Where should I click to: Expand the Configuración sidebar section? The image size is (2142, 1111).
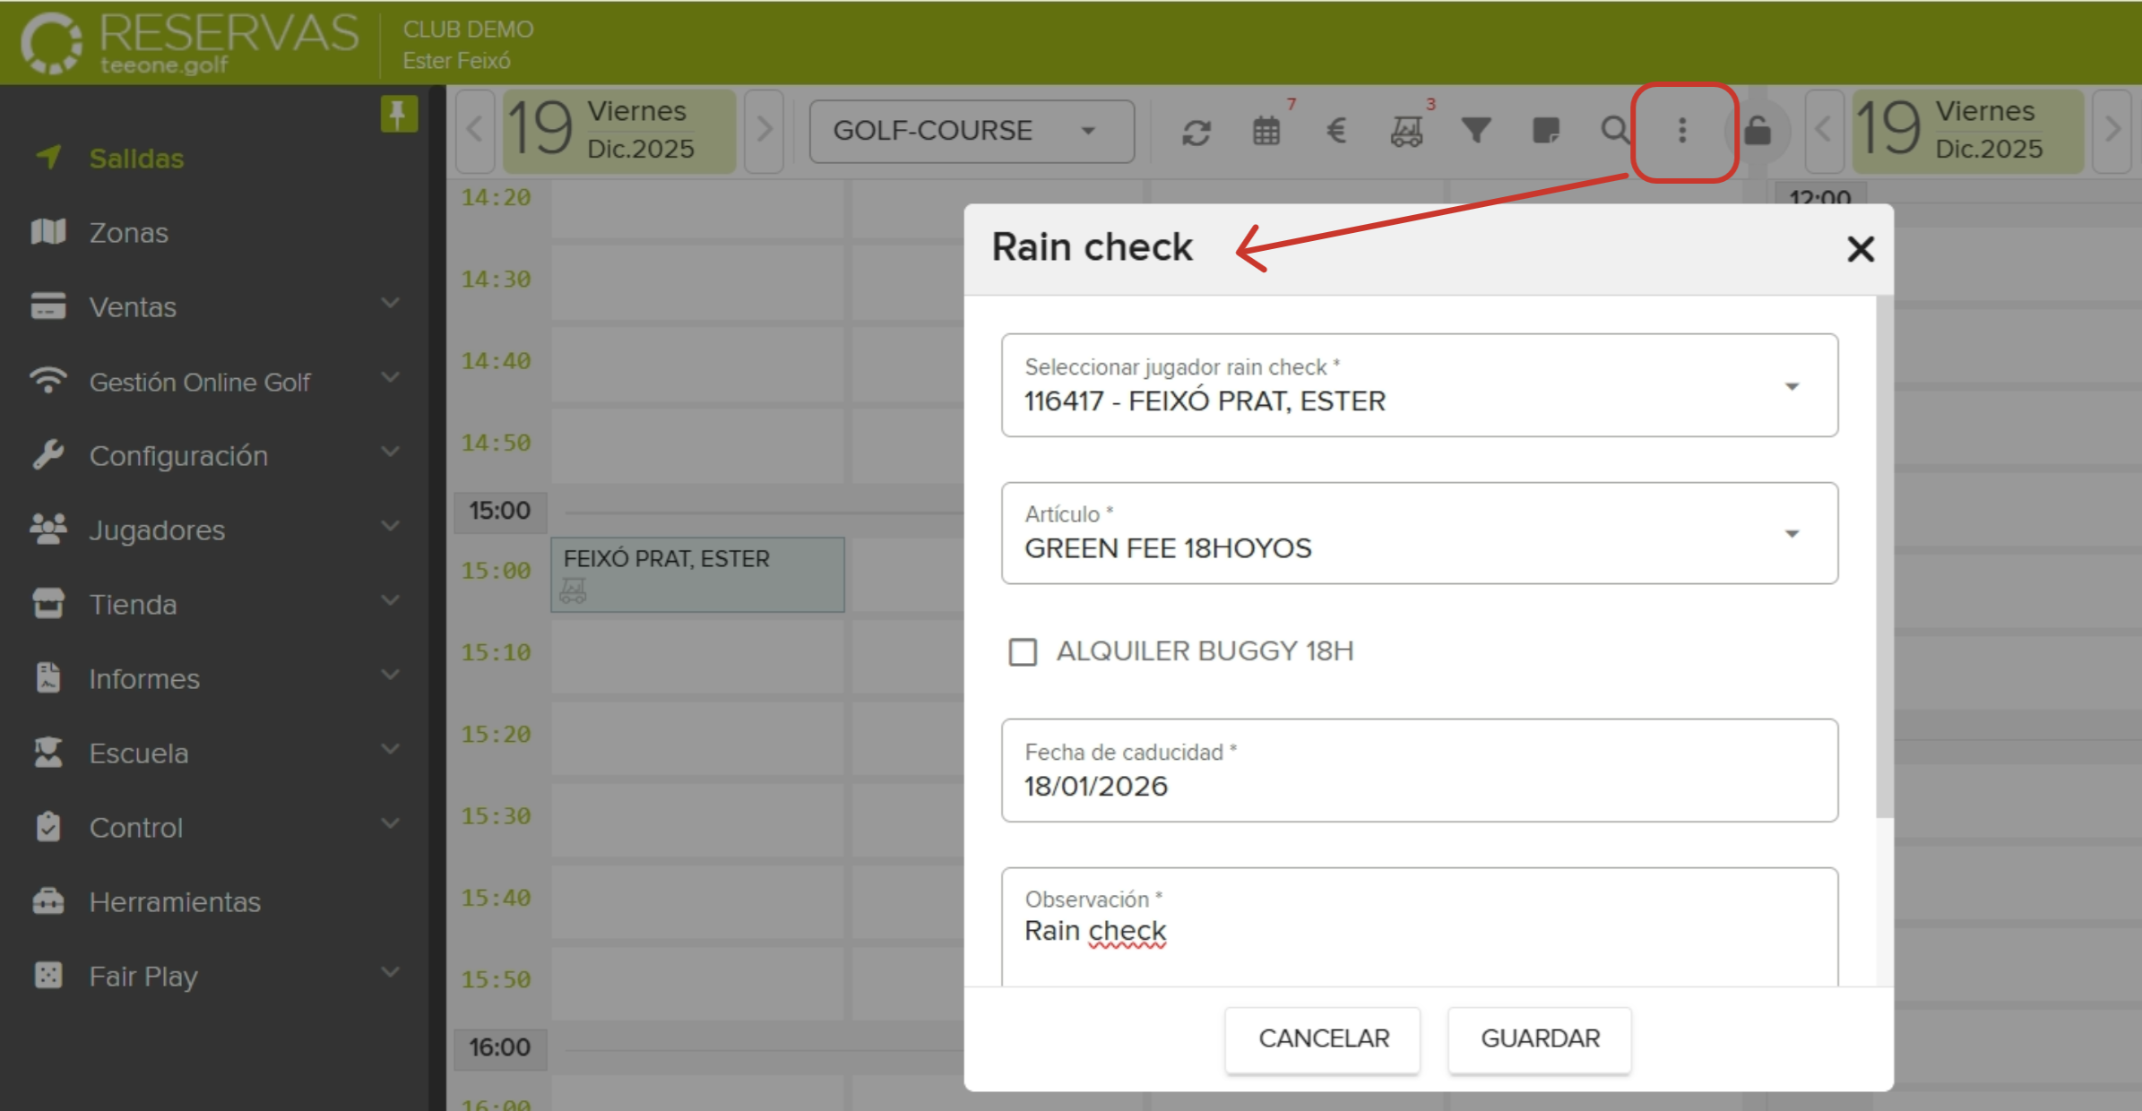(x=178, y=455)
